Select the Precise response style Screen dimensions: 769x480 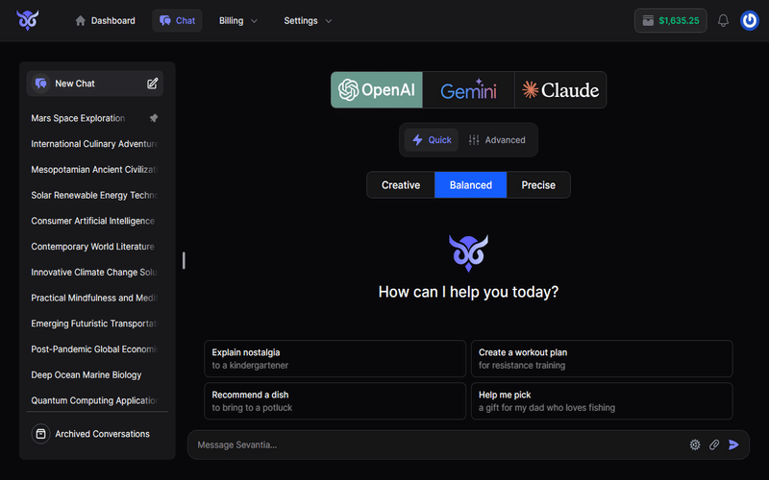click(538, 185)
